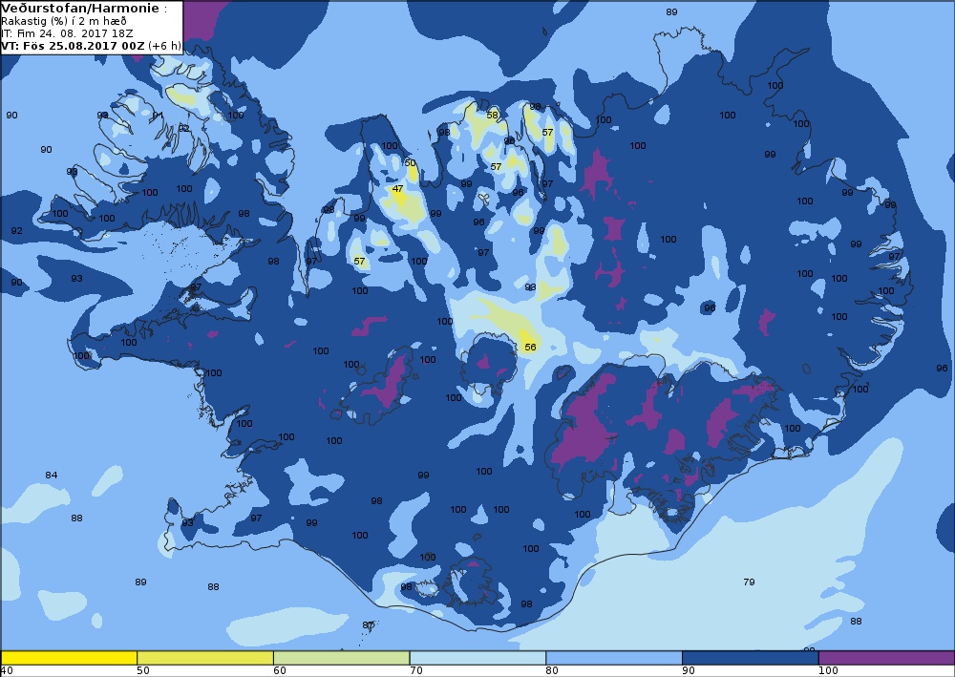The image size is (955, 677).
Task: Click the 'IT: Fim 24. 08. 2017 18Z' line
Action: 67,33
